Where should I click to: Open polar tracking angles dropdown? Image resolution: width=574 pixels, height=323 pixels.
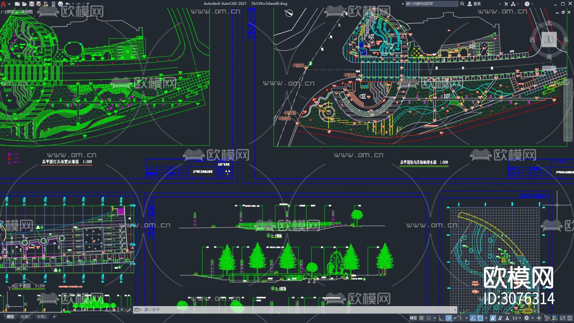tap(454, 318)
